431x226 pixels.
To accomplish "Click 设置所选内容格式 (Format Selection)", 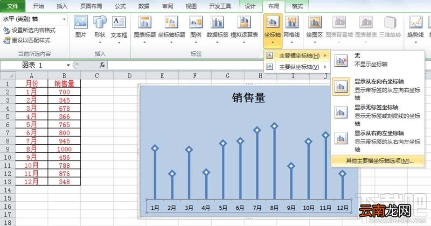I will [29, 30].
